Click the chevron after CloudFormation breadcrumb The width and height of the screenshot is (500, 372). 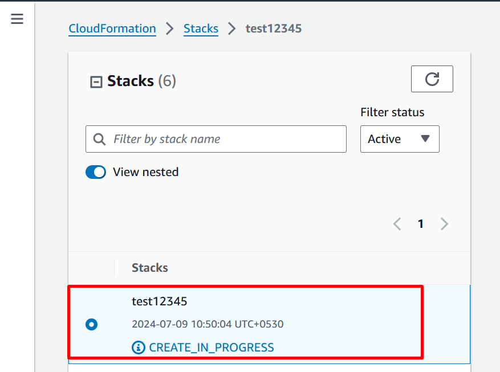click(170, 28)
